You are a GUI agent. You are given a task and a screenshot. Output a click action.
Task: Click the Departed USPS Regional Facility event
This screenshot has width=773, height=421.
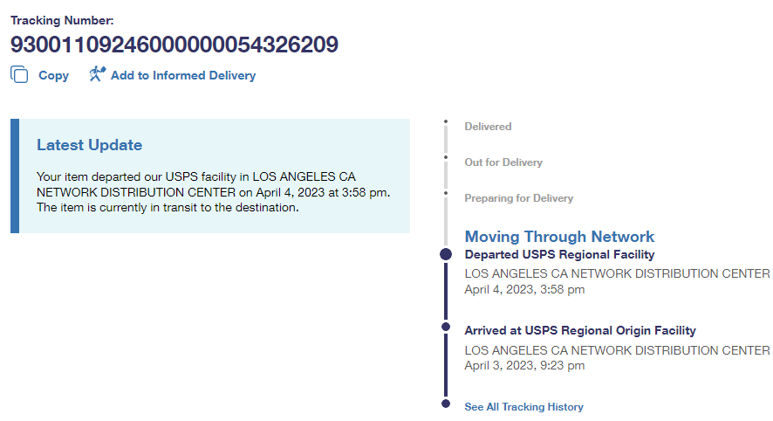[x=559, y=255]
